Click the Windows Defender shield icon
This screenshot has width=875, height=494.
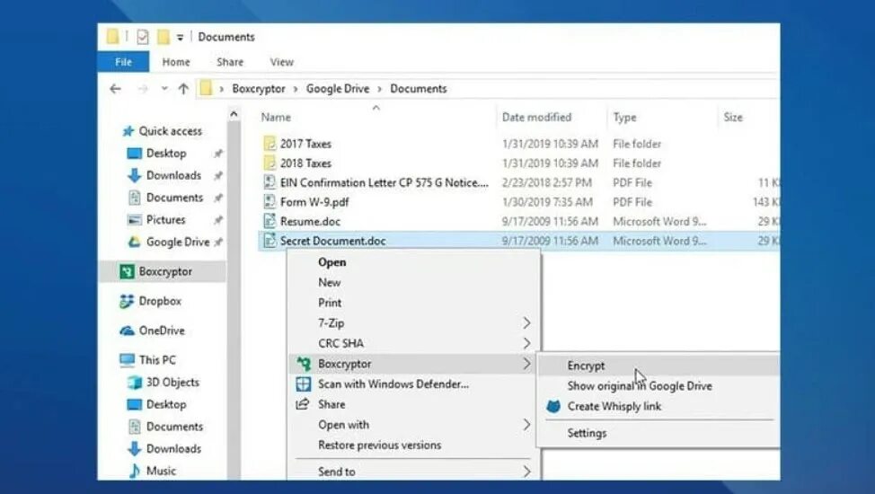[303, 384]
